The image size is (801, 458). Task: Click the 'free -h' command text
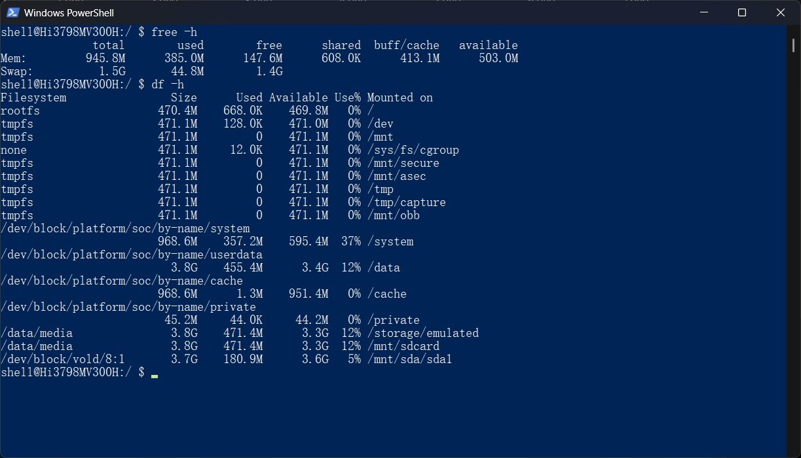coord(174,32)
